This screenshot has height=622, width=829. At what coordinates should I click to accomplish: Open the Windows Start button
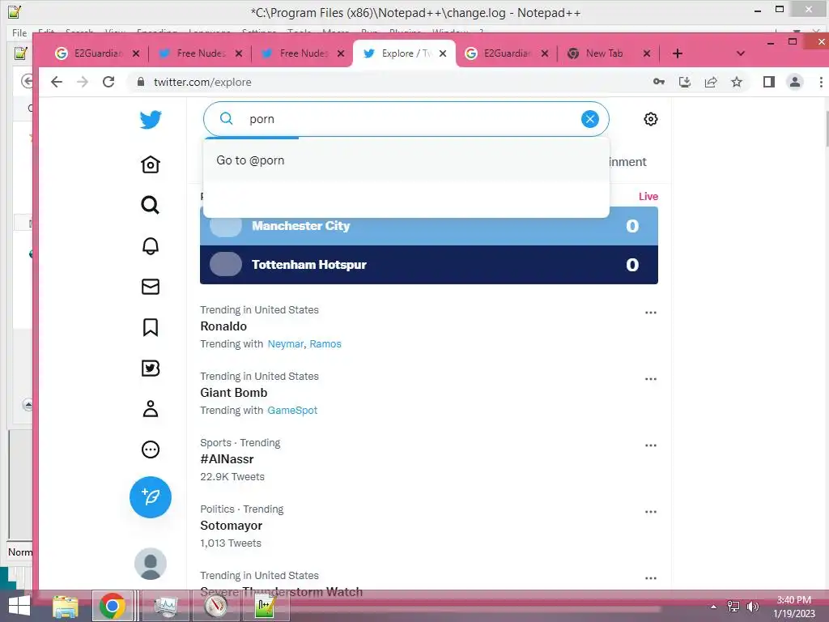click(x=19, y=607)
